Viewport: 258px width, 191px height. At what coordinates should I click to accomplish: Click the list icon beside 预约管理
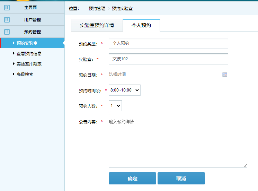tap(7, 32)
